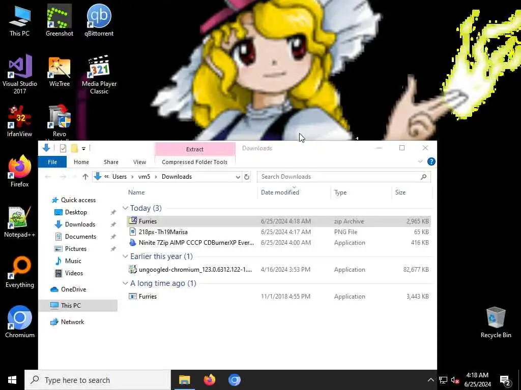Collapse the A long time ago (1) group
Viewport: 521px width, 390px height.
(125, 283)
